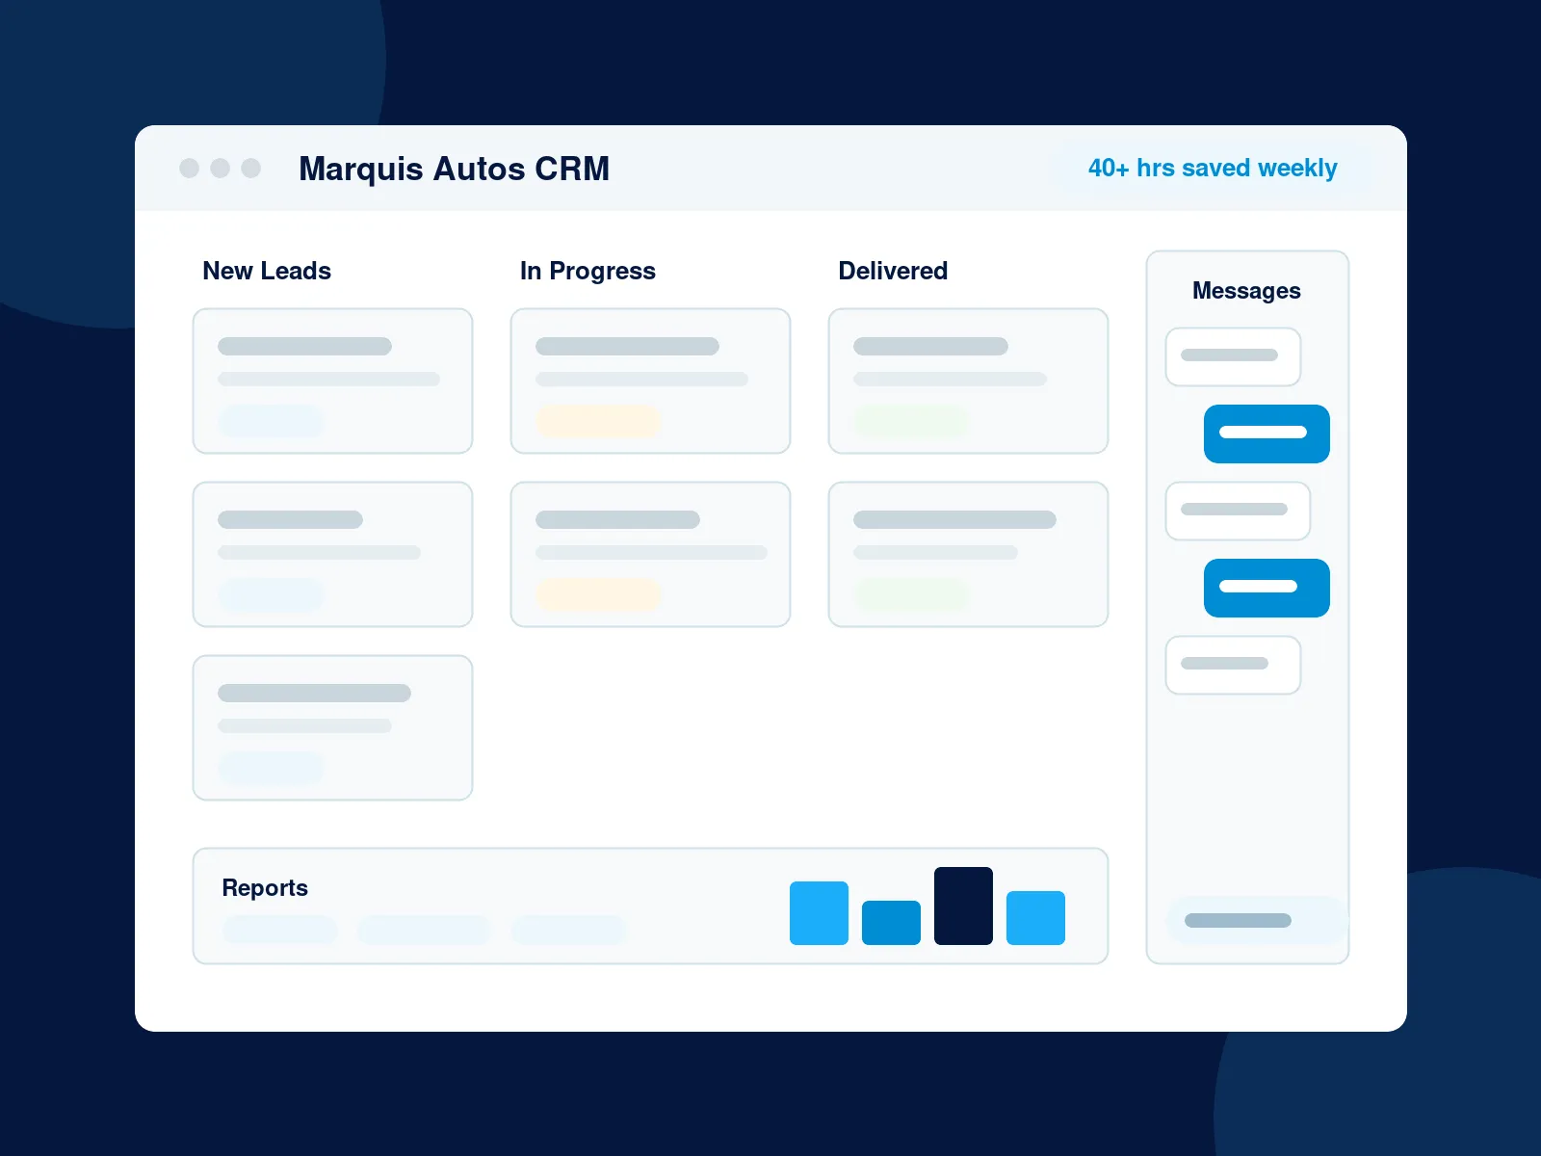The height and width of the screenshot is (1156, 1541).
Task: Click the widest middle pill in the Reports row
Action: (425, 930)
